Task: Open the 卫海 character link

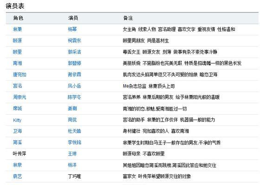Action: (17, 131)
